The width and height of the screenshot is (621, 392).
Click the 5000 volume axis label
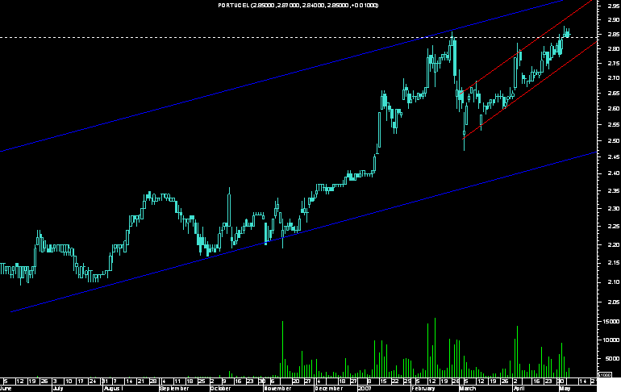(x=613, y=359)
